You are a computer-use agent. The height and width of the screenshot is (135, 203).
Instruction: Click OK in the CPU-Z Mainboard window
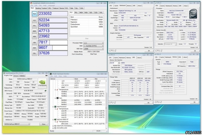149,51
